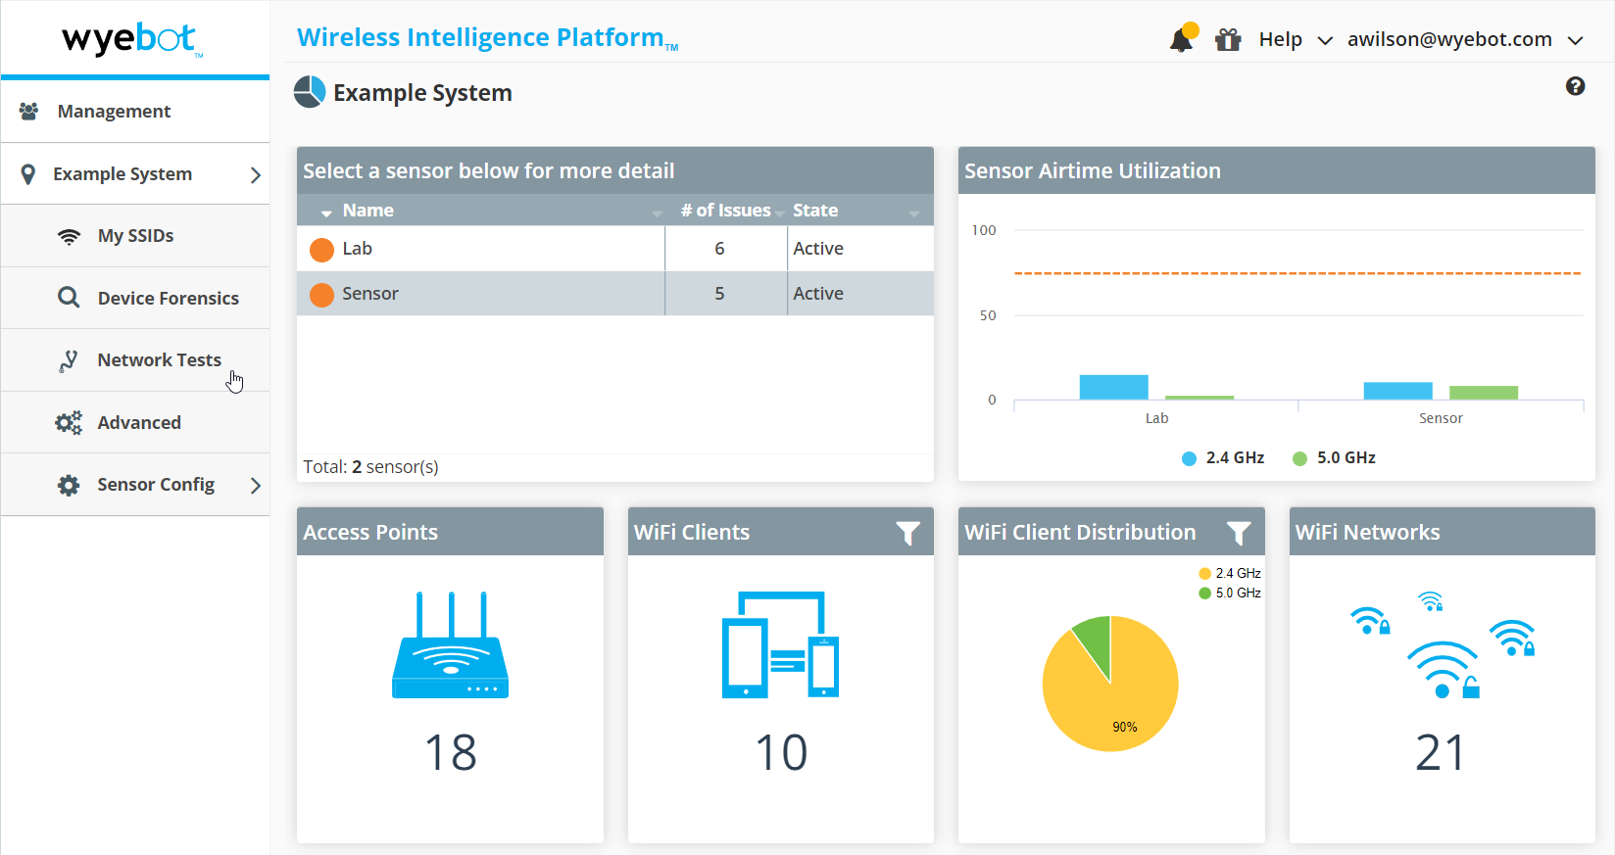
Task: Open the State column dropdown arrow
Action: pos(914,214)
